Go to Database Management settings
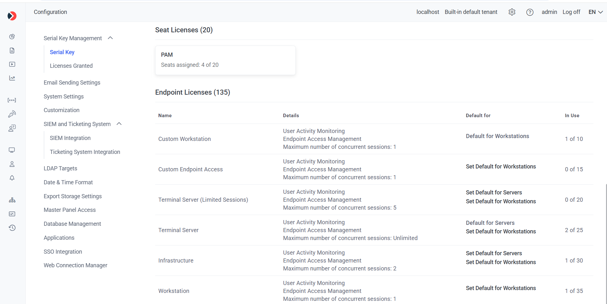 [72, 224]
